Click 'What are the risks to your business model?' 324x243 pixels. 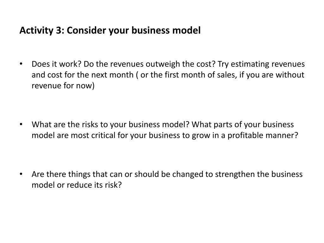[110, 125]
